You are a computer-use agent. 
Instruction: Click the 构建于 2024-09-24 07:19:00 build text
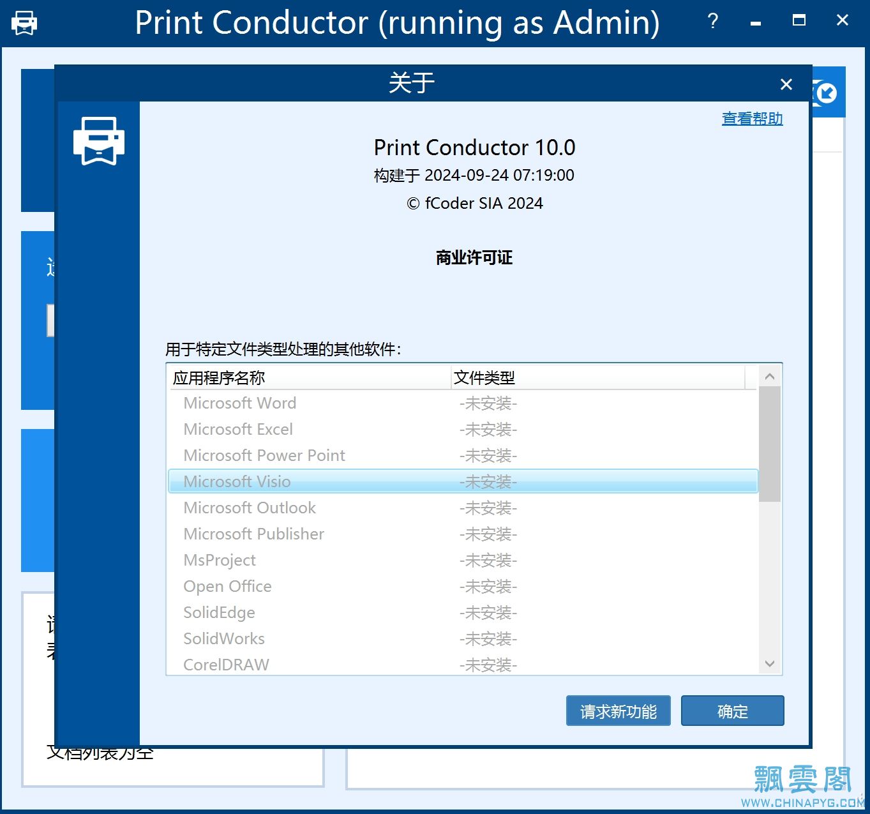(x=474, y=176)
